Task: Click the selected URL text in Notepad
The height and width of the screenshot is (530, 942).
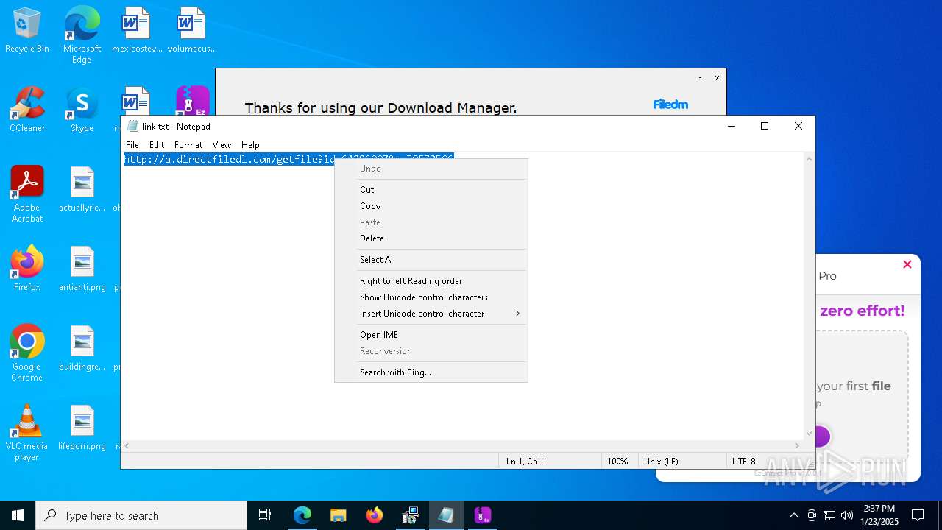Action: tap(288, 159)
